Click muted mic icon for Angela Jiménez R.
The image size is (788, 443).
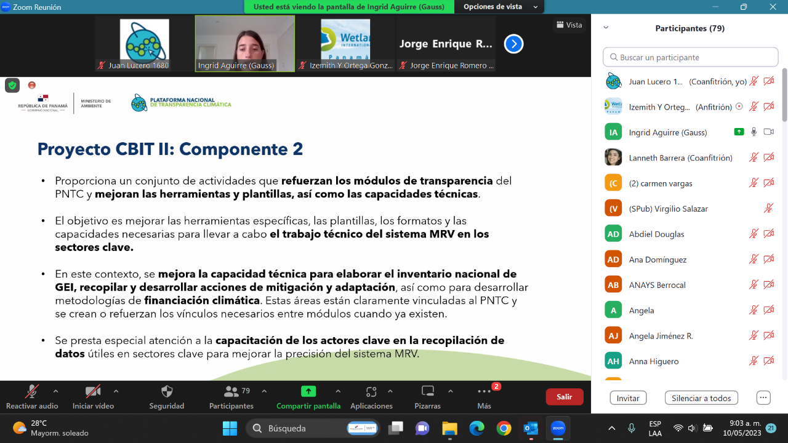coord(754,336)
